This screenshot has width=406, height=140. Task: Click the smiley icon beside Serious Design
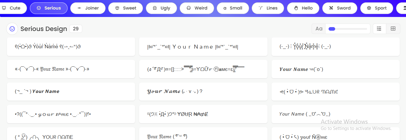pyautogui.click(x=12, y=29)
